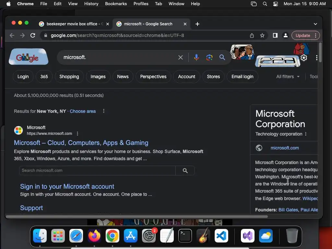Select the Email login filter chip
Screen dimensions: 332x249
point(243,77)
